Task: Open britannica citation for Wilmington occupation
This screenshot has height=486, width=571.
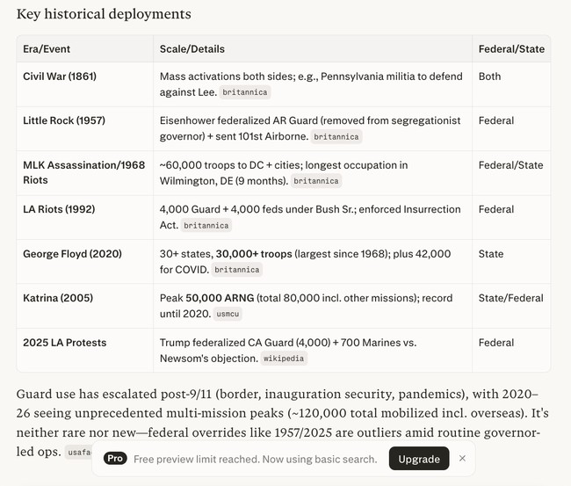Action: [x=315, y=181]
